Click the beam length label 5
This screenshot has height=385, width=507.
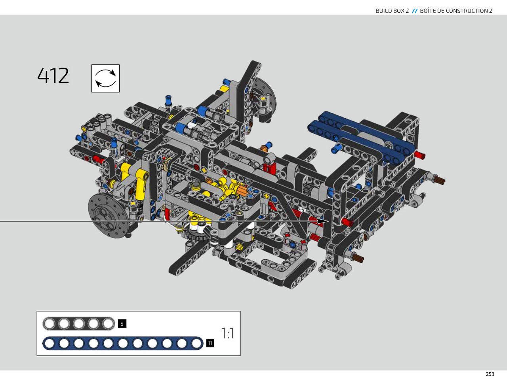[x=122, y=324]
